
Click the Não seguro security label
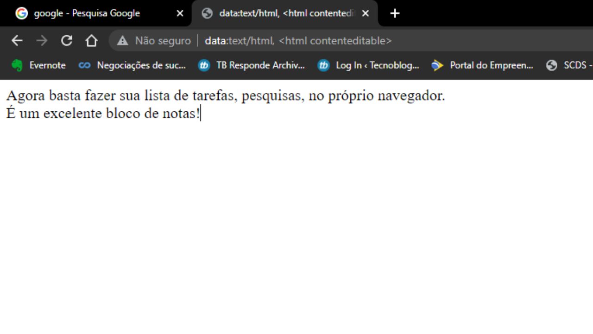pyautogui.click(x=163, y=41)
